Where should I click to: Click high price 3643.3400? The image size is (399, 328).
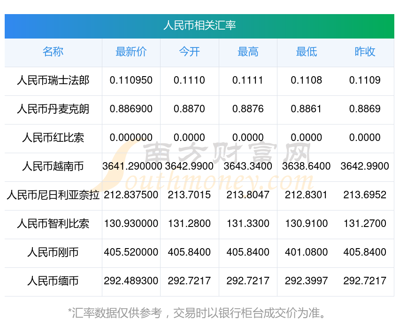click(248, 166)
